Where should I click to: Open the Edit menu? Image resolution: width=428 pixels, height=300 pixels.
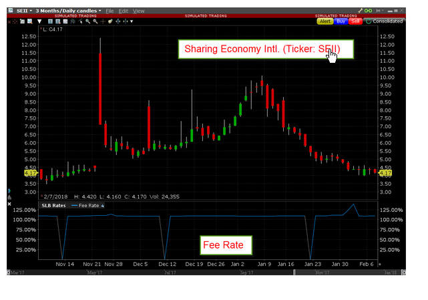pos(123,11)
